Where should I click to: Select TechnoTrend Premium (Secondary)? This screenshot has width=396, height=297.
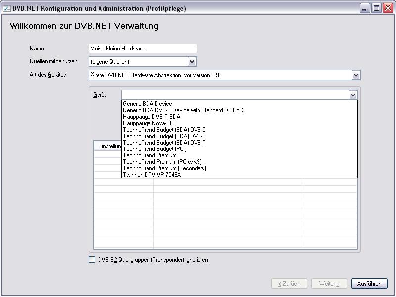coord(164,168)
